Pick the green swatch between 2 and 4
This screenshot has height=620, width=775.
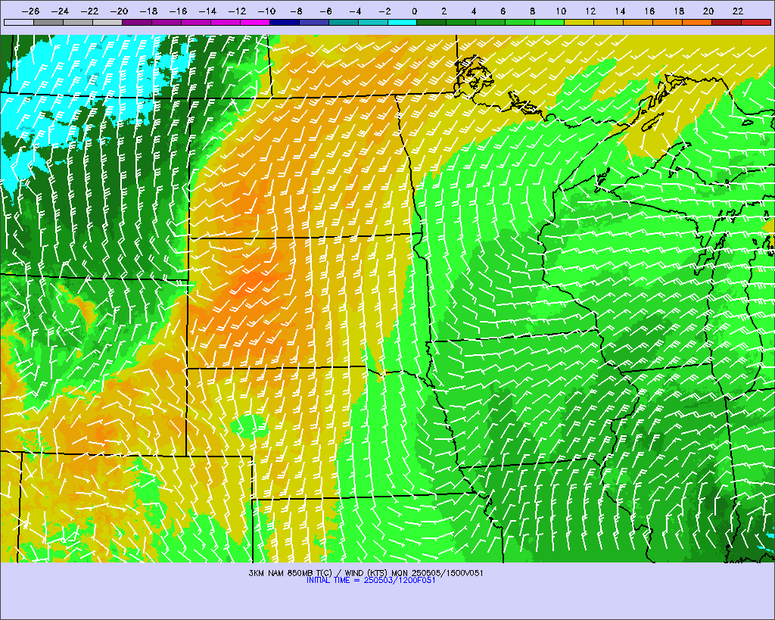(x=461, y=22)
